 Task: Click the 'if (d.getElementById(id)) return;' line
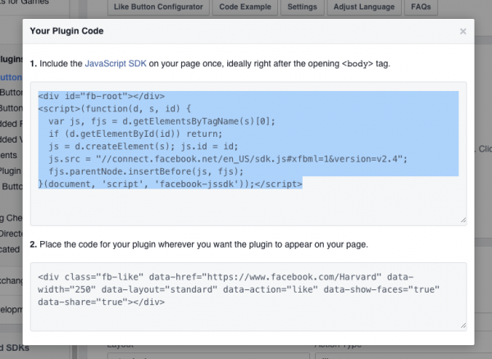pyautogui.click(x=135, y=134)
